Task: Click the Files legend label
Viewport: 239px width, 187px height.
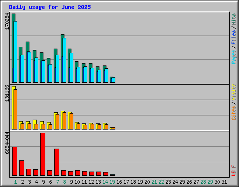Action: (x=234, y=37)
